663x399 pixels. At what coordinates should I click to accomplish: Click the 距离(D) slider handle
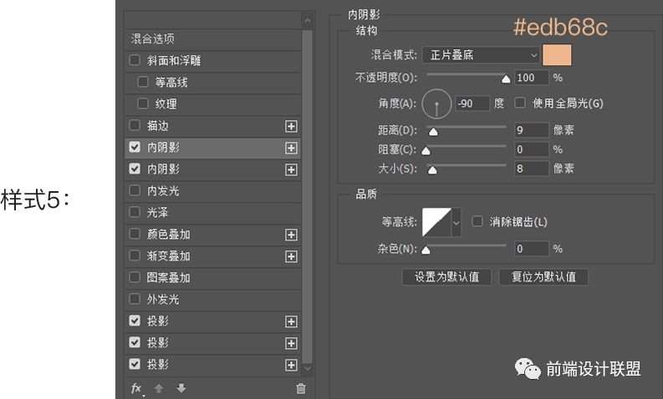click(433, 132)
